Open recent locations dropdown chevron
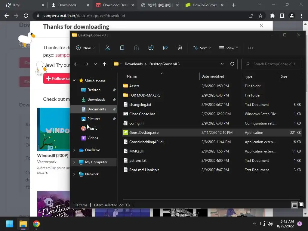The image size is (308, 231). pos(96,64)
